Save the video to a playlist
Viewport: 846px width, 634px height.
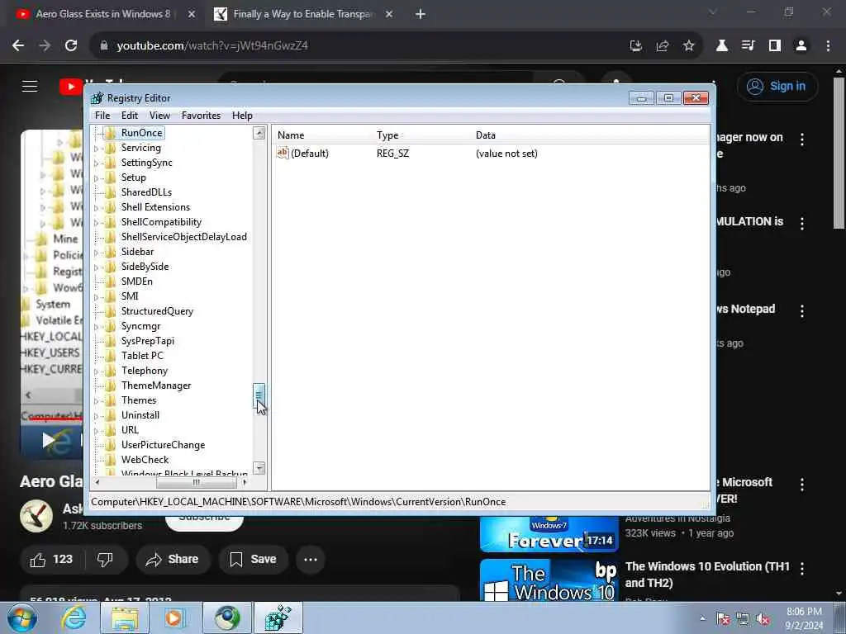point(253,560)
